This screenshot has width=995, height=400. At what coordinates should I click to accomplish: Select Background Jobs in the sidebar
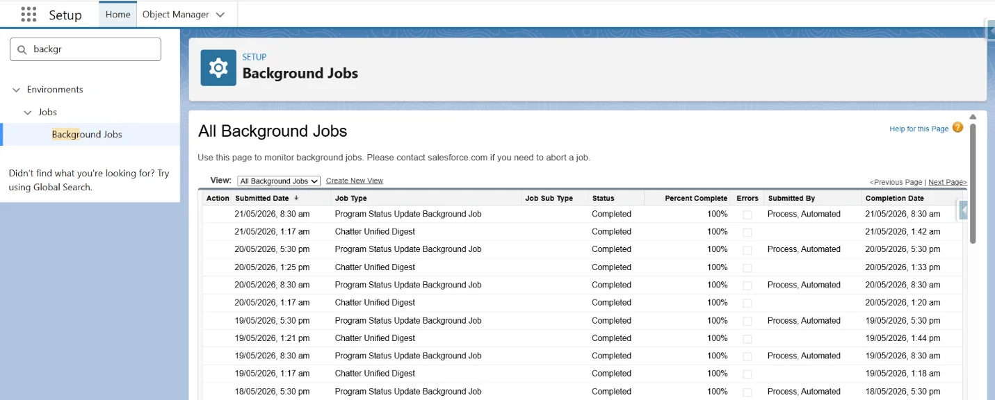pyautogui.click(x=87, y=135)
